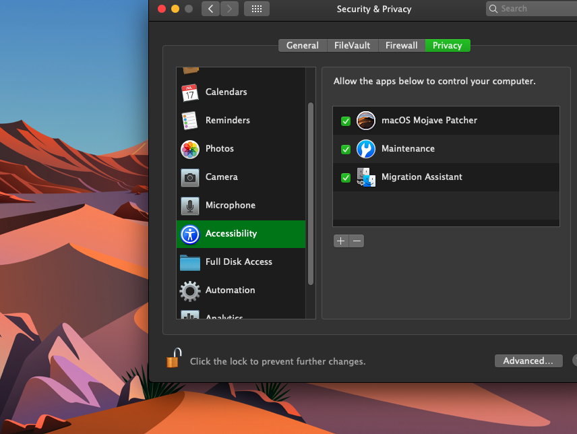
Task: Click the Camera icon in the sidebar
Action: (190, 178)
